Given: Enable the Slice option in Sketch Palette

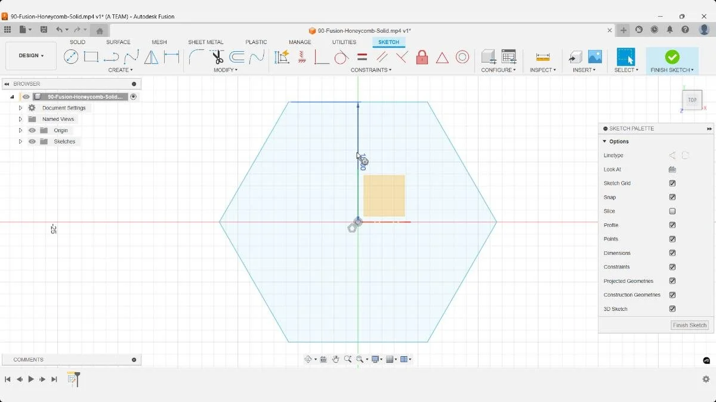Looking at the screenshot, I should (x=672, y=211).
